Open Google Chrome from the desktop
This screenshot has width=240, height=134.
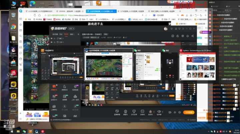click(13, 29)
